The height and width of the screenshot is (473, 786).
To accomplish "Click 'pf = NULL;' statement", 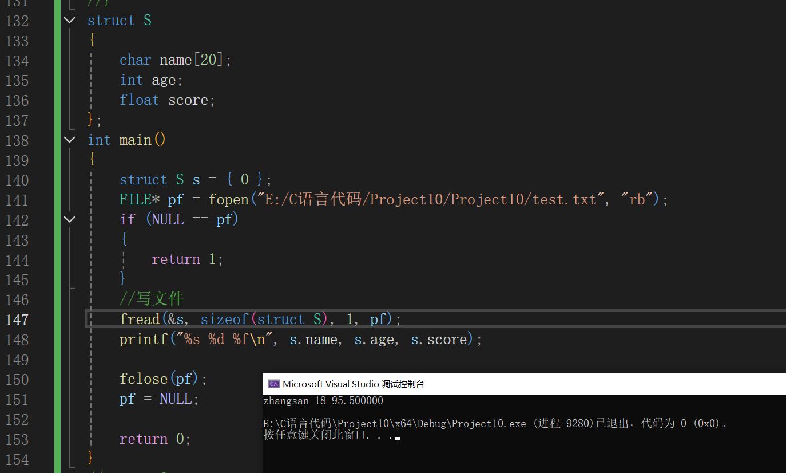I will tap(160, 399).
